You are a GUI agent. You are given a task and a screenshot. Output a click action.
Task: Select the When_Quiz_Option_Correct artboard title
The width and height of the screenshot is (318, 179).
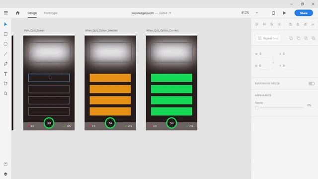[162, 30]
